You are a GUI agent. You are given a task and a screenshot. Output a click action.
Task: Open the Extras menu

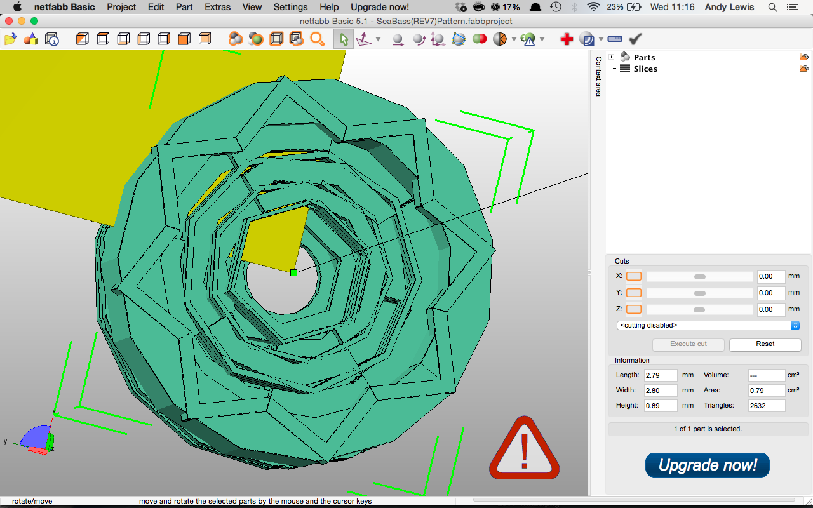coord(217,7)
